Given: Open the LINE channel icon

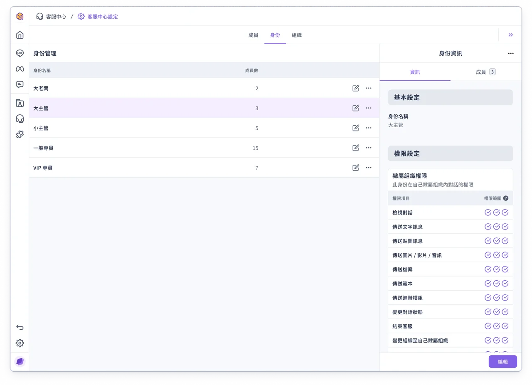Looking at the screenshot, I should point(20,53).
